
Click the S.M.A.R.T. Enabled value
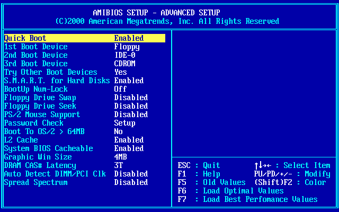pyautogui.click(x=129, y=81)
